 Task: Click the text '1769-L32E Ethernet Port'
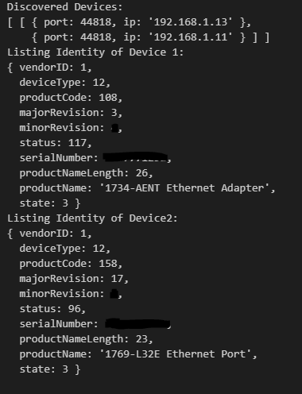(x=176, y=354)
